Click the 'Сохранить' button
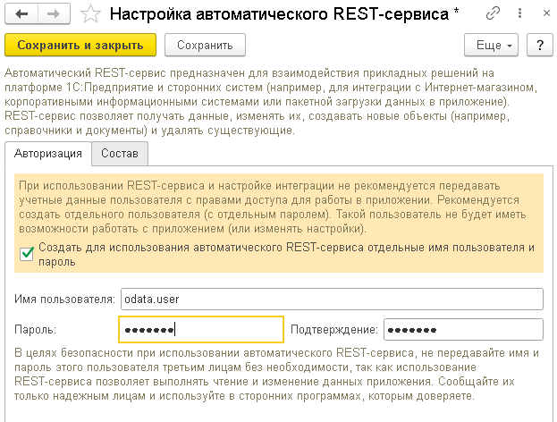Image resolution: width=557 pixels, height=422 pixels. [x=205, y=45]
